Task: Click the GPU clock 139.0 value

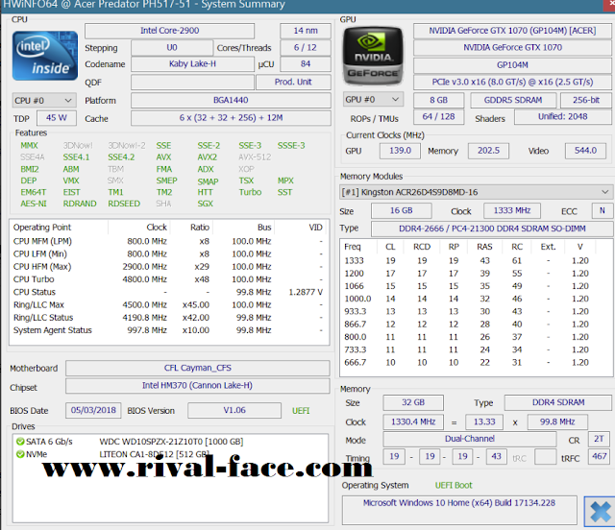Action: coord(400,151)
